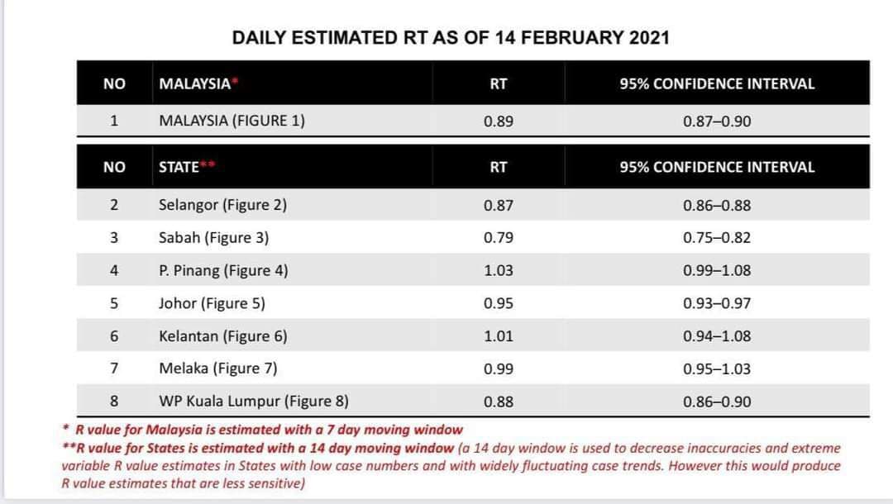Click the Malaysia (Figure 1) row label
The height and width of the screenshot is (504, 893).
pyautogui.click(x=232, y=121)
